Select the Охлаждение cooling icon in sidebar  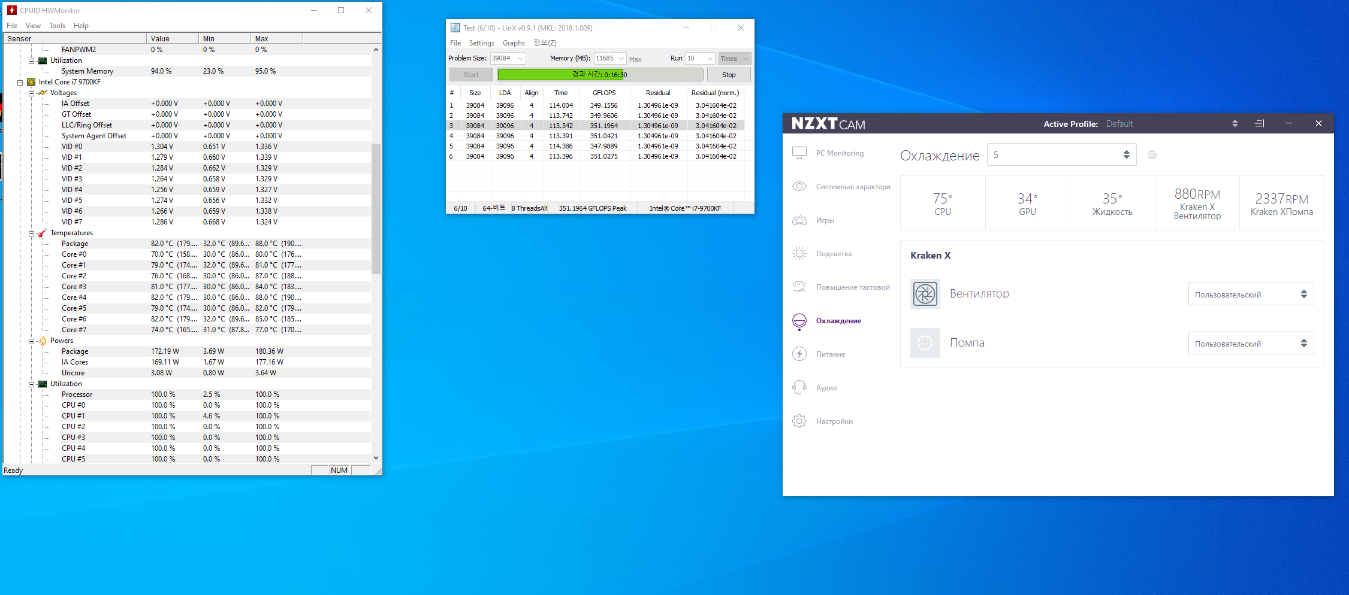click(799, 321)
